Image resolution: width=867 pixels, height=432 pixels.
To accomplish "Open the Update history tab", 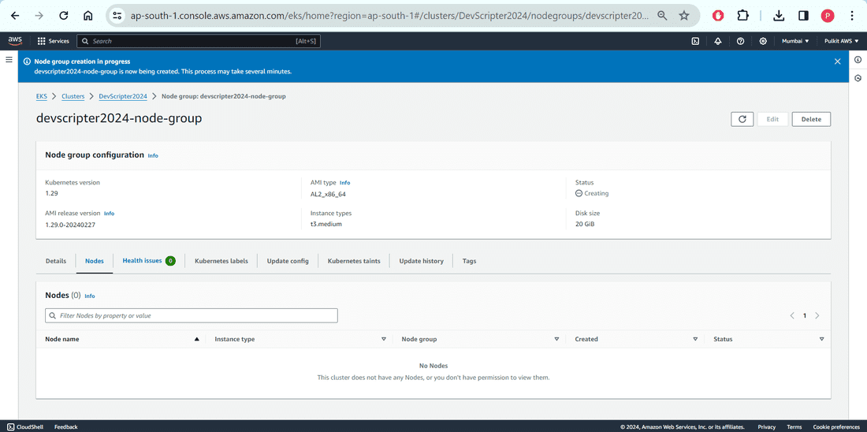I will 422,261.
